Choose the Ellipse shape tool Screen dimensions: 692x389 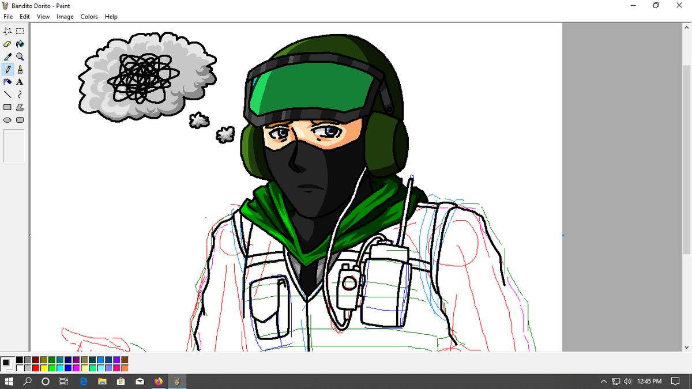[7, 120]
